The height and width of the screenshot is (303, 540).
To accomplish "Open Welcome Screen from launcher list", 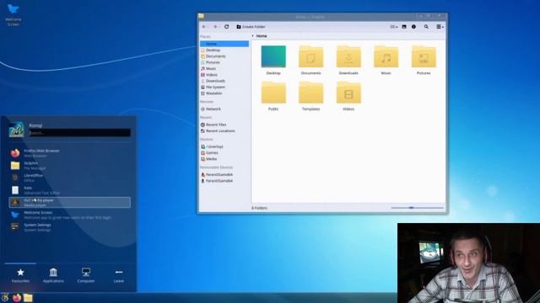I will (69, 215).
